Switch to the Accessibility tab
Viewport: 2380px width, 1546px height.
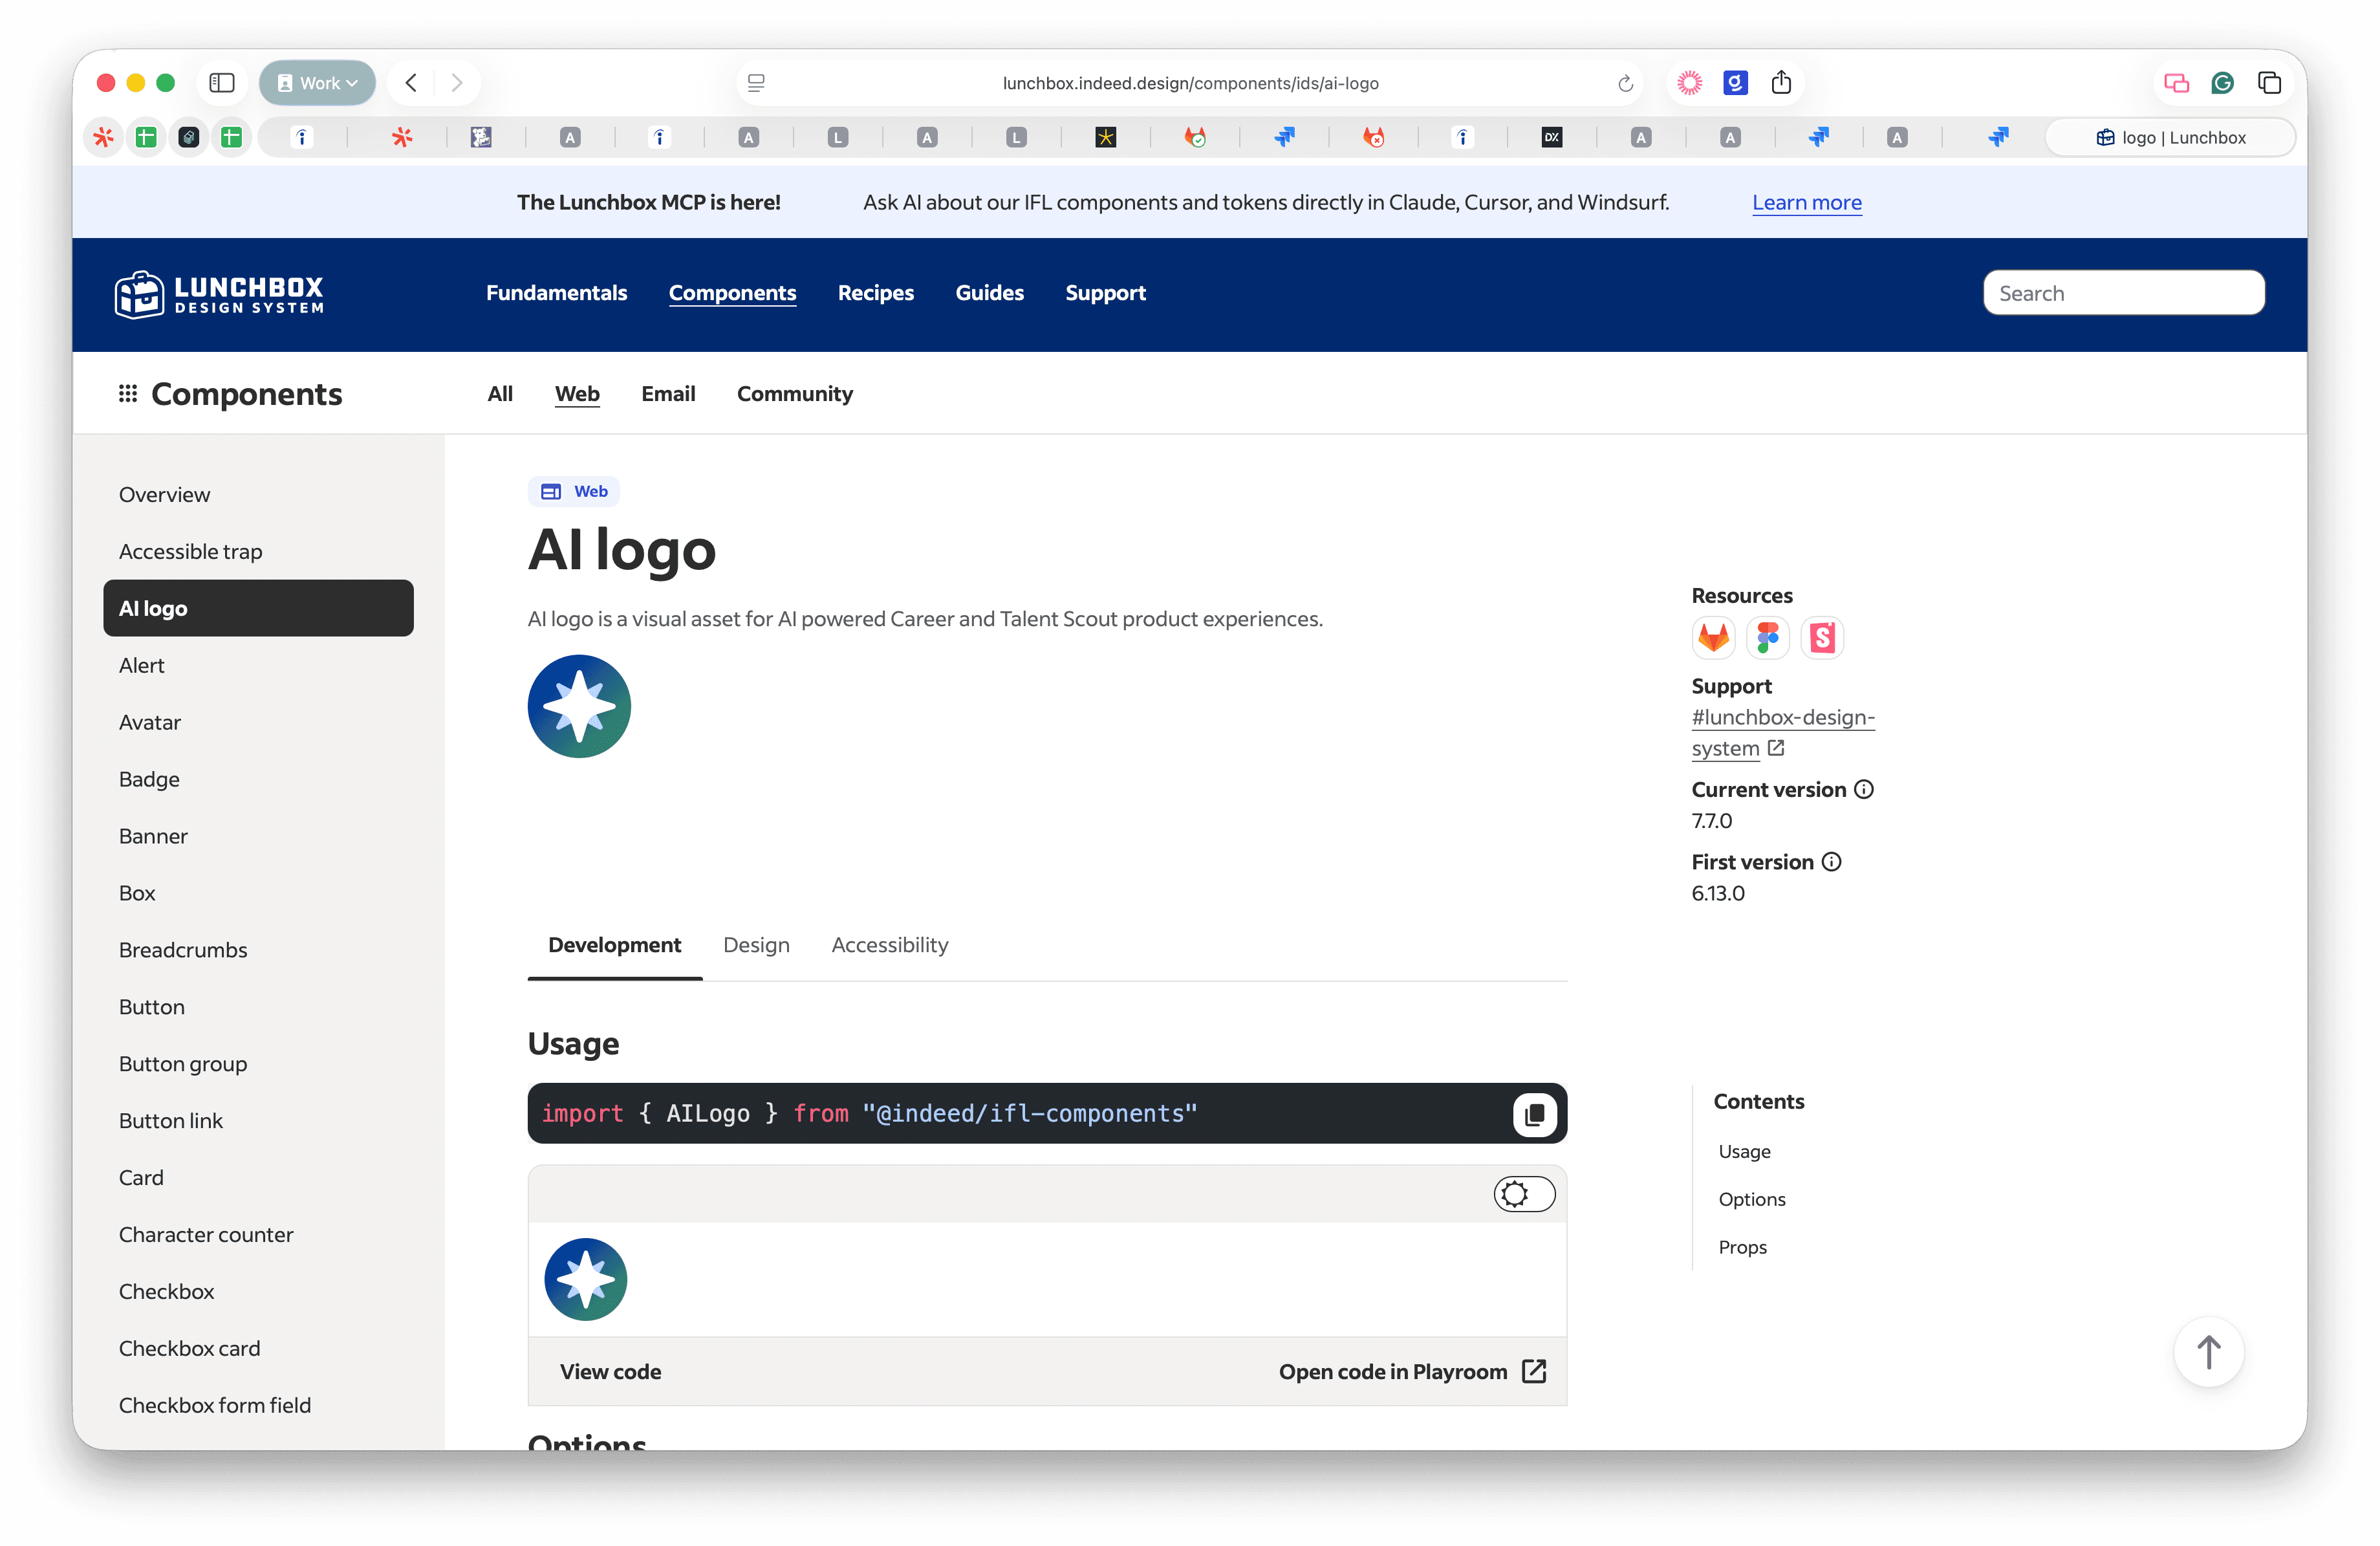tap(889, 945)
